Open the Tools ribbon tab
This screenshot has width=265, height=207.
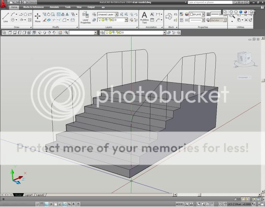pos(68,7)
